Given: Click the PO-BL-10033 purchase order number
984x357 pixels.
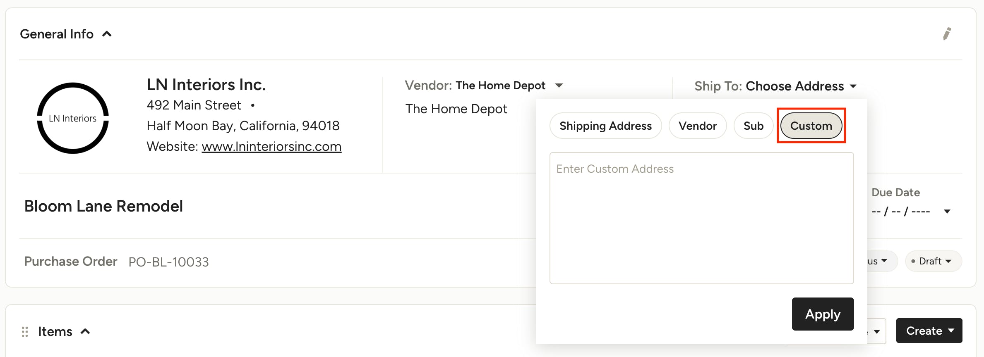Looking at the screenshot, I should click(x=168, y=262).
